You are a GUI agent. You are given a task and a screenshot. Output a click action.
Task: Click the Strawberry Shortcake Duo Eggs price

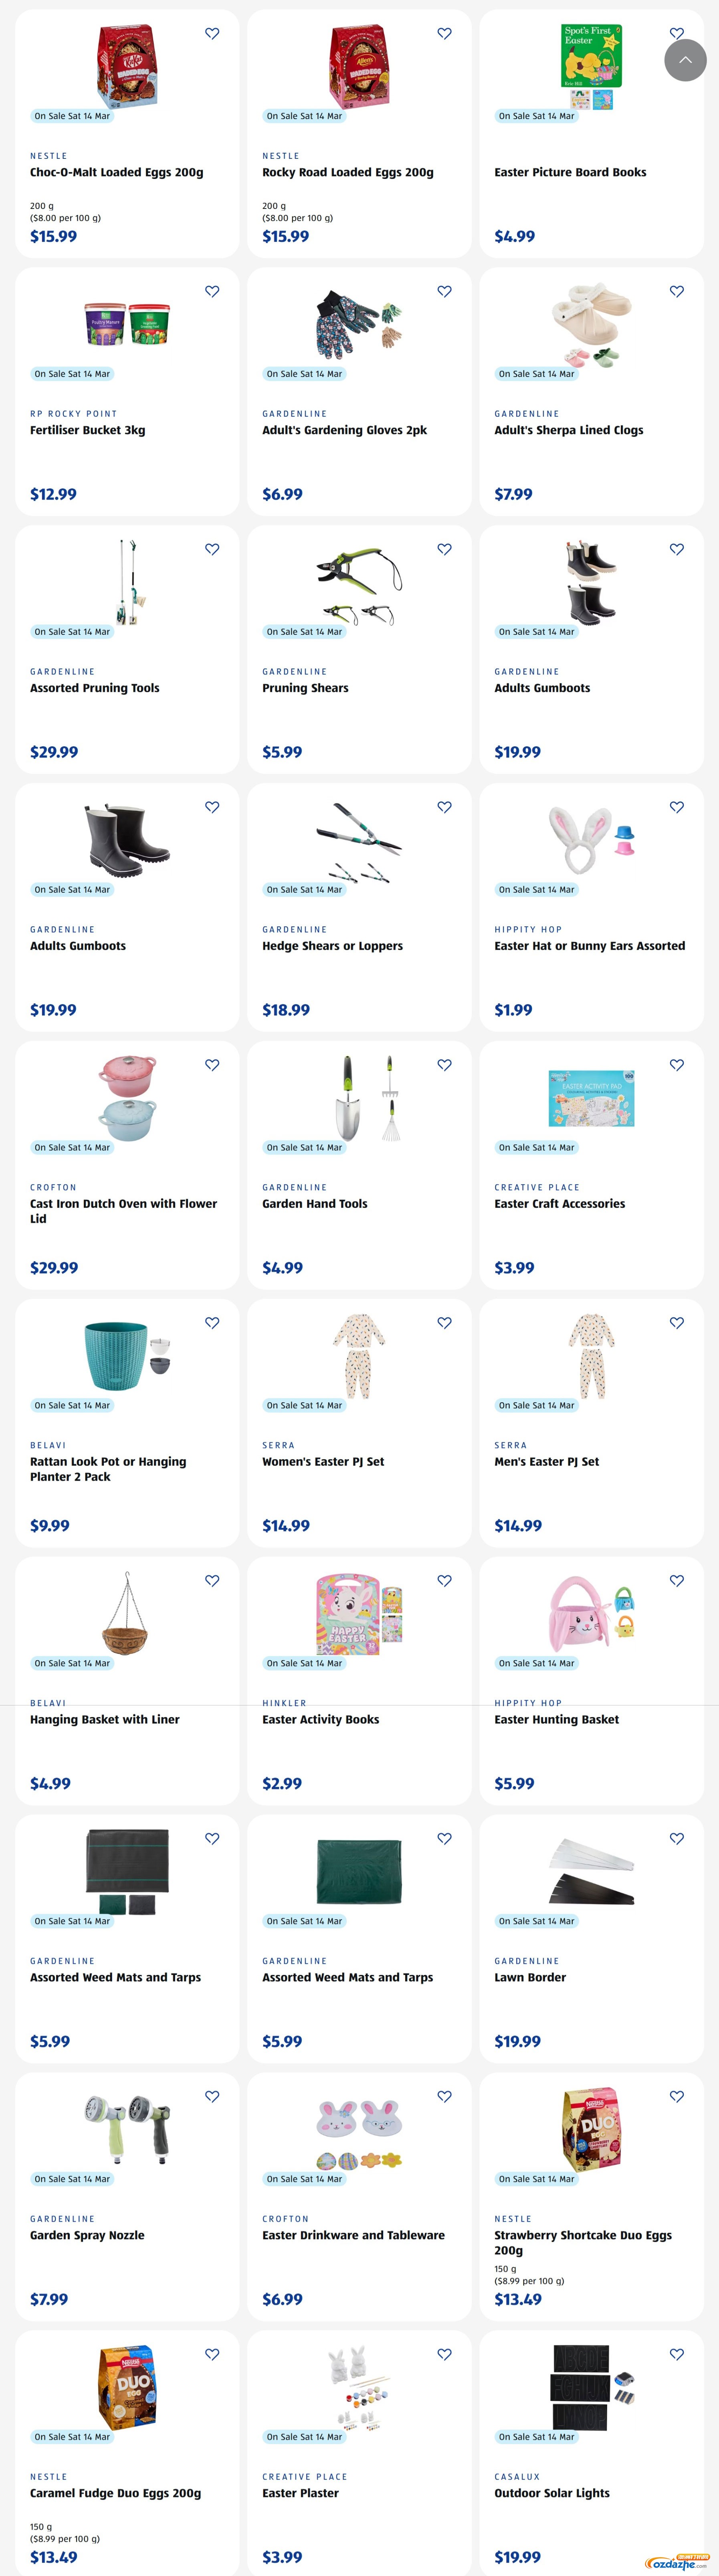[x=518, y=2299]
